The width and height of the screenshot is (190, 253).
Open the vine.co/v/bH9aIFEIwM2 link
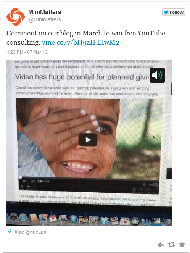[81, 42]
